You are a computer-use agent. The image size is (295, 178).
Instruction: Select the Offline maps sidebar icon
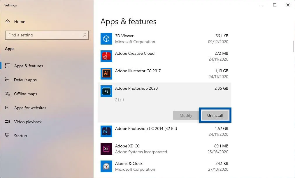tap(8, 94)
